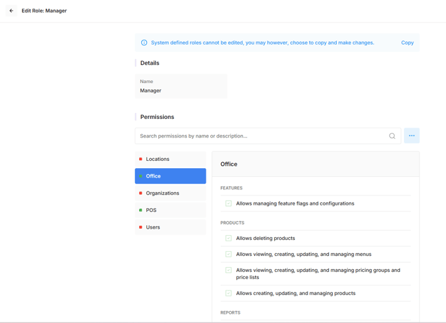The height and width of the screenshot is (323, 446).
Task: Click the Details section heading
Action: [x=150, y=63]
